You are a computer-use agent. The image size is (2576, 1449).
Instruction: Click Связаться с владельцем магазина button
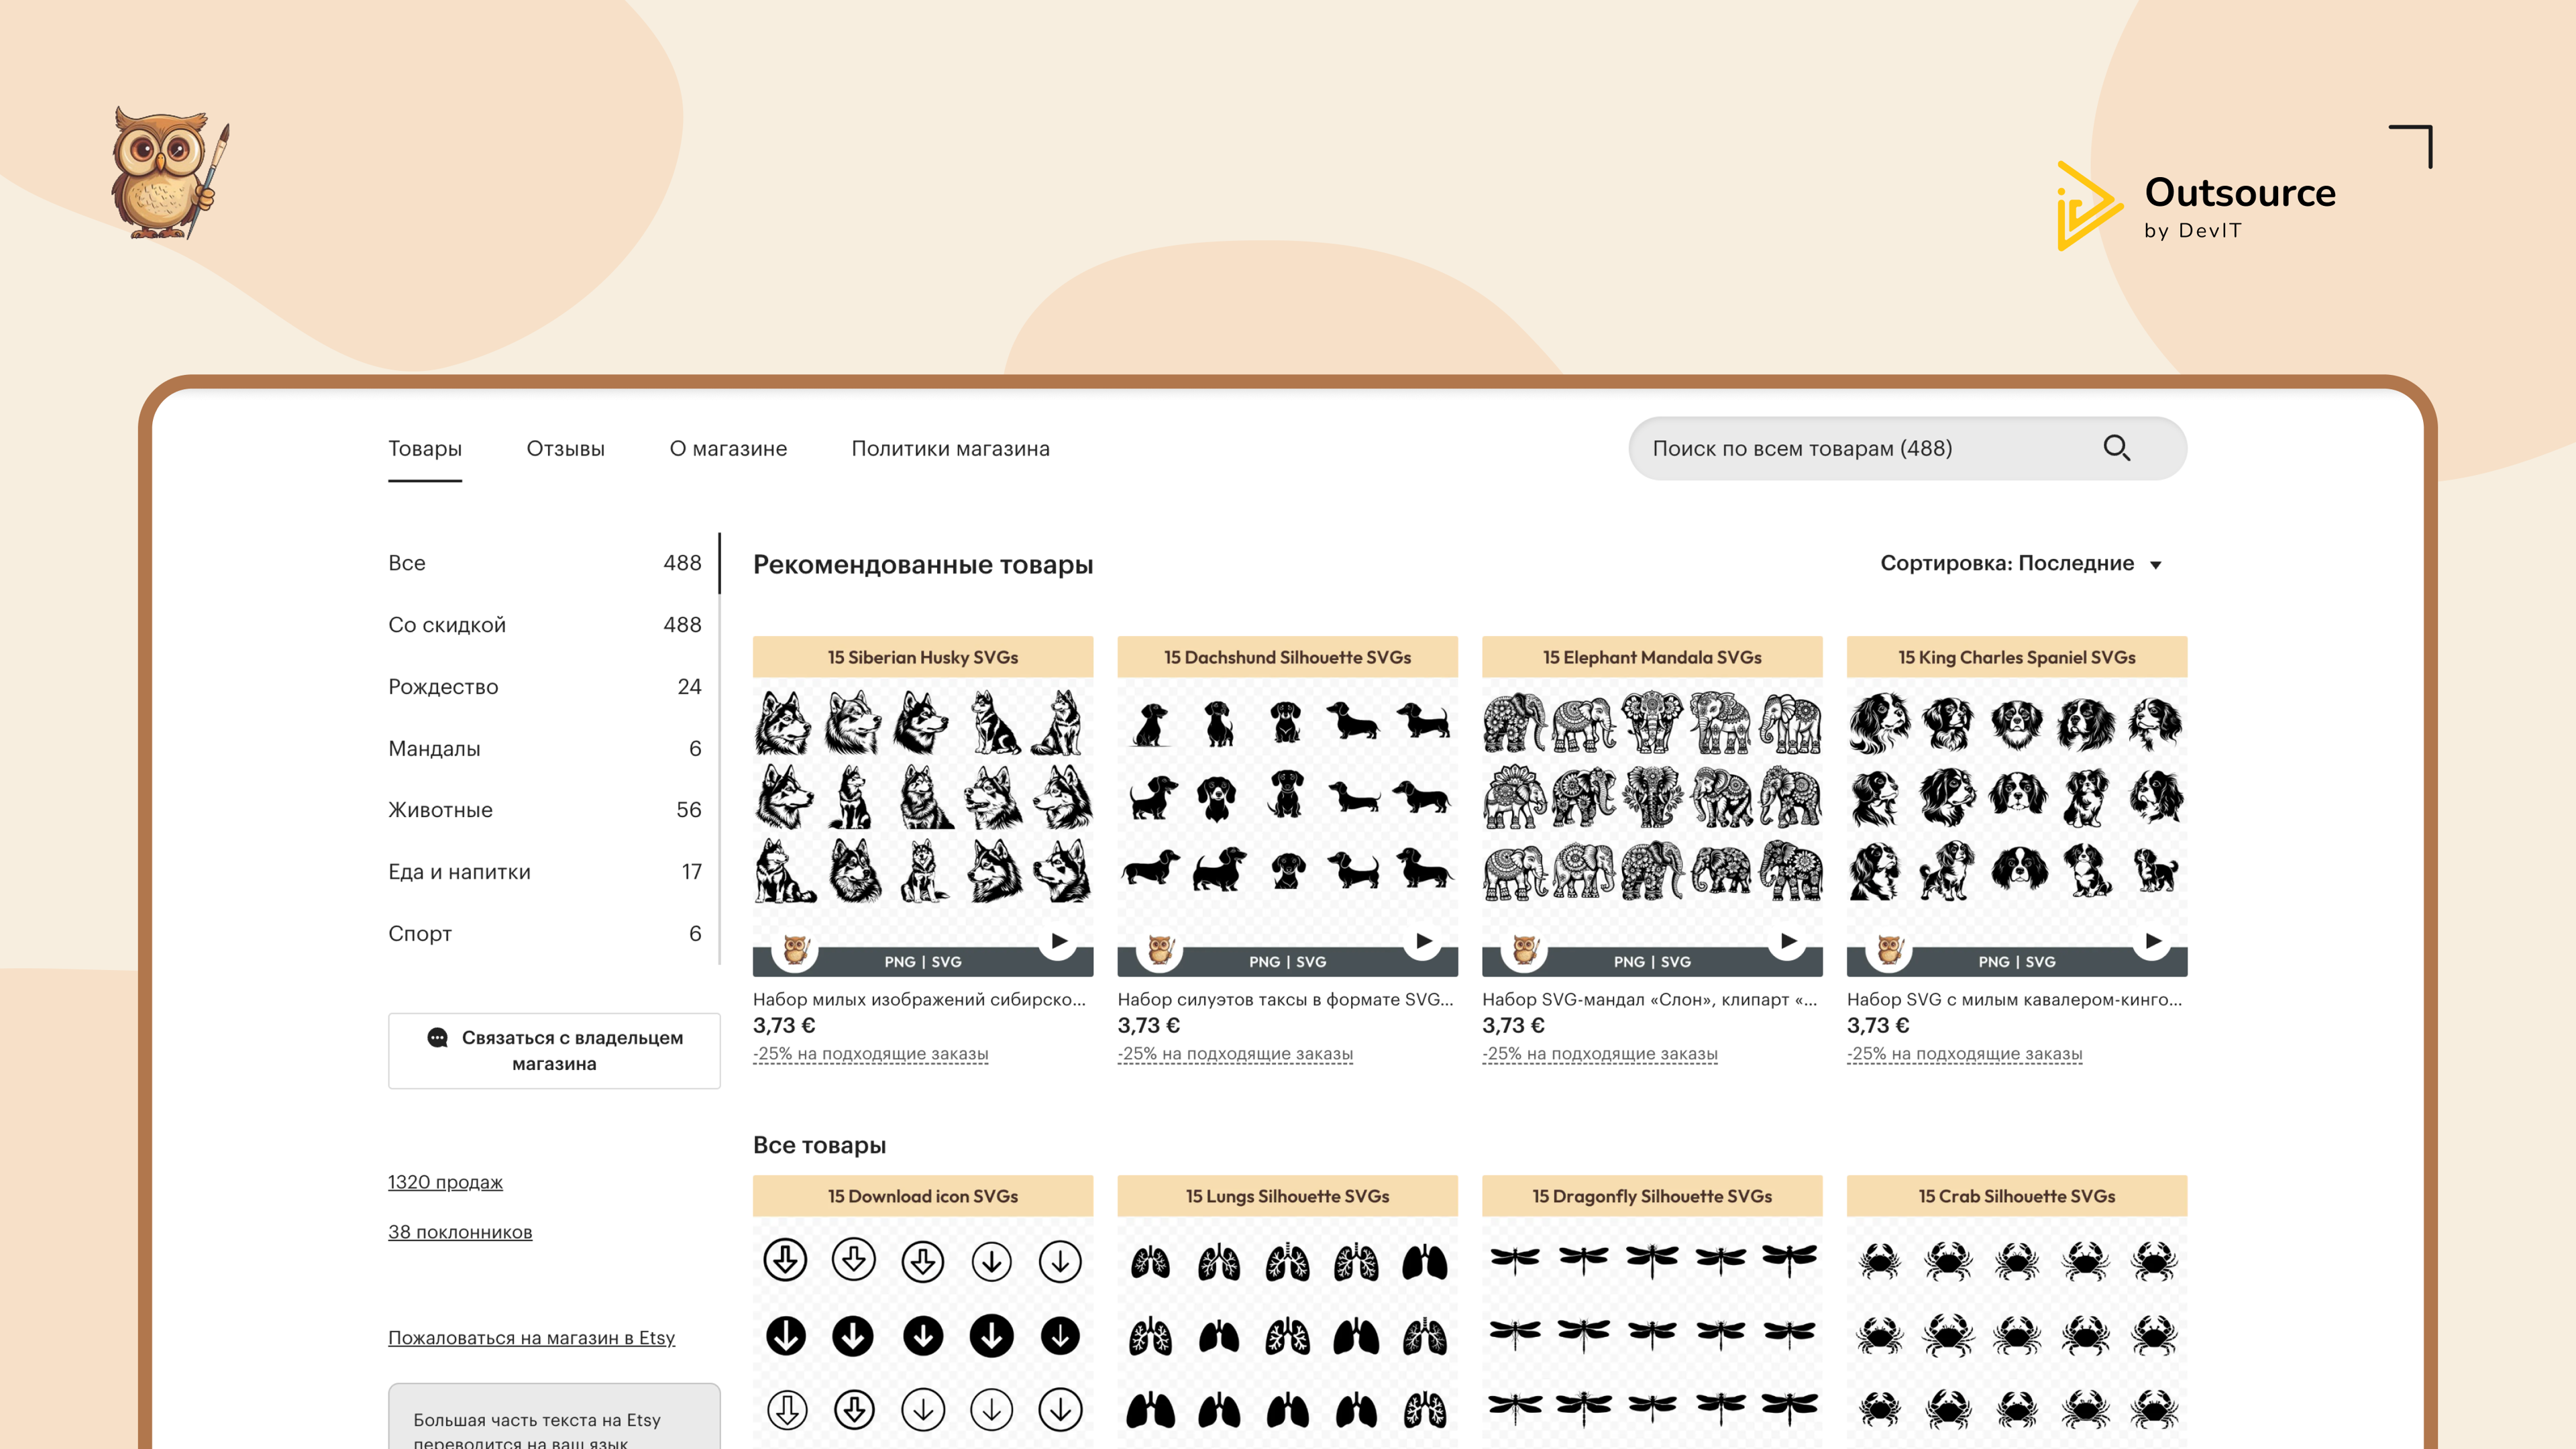pos(554,1051)
